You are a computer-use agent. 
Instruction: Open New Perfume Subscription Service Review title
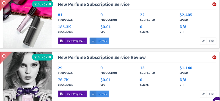pyautogui.click(x=102, y=57)
